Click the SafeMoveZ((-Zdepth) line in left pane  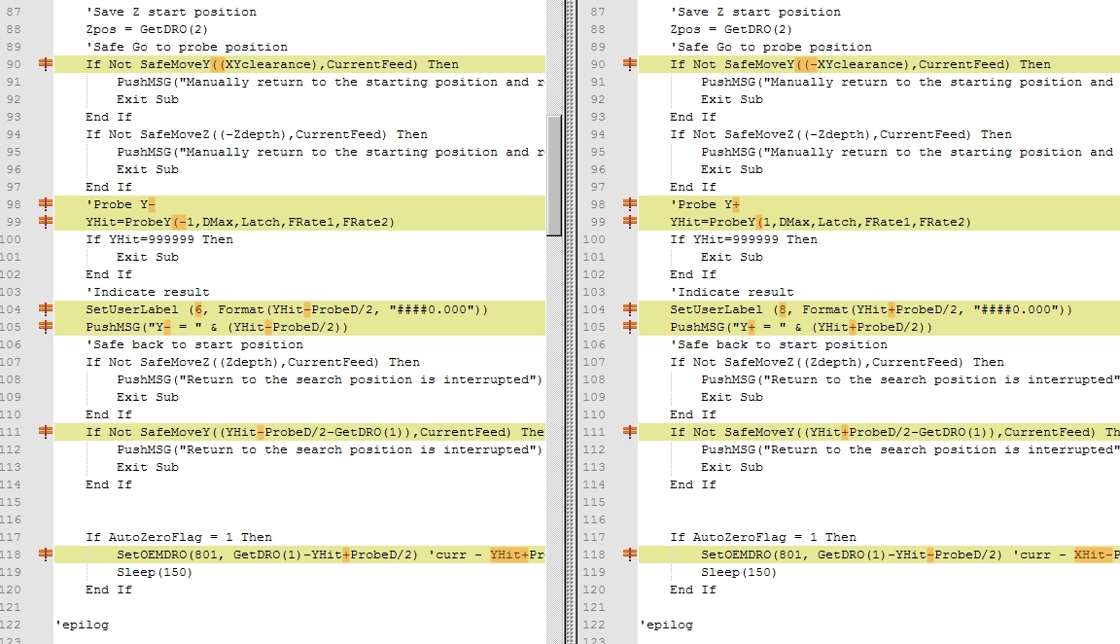[257, 134]
